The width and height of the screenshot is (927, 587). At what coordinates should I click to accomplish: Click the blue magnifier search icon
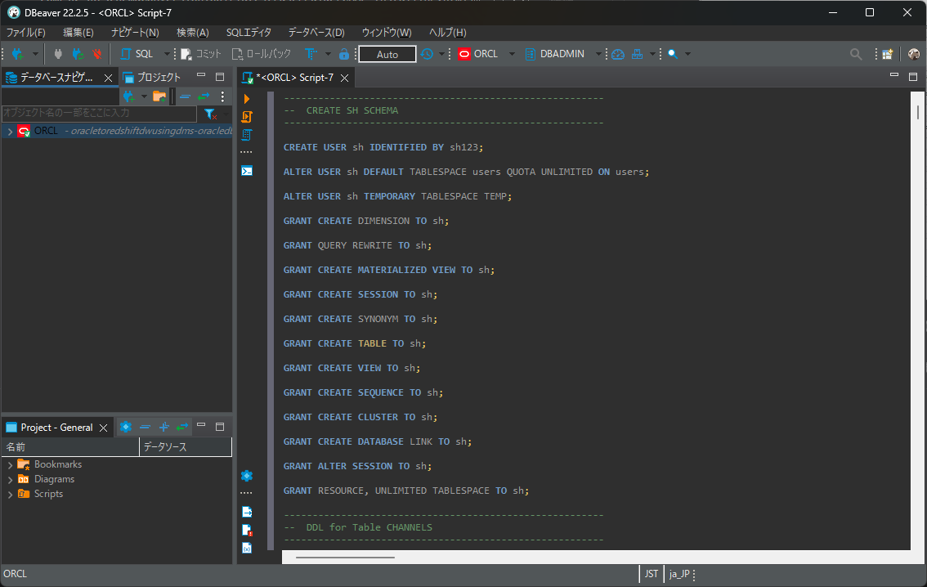point(673,54)
